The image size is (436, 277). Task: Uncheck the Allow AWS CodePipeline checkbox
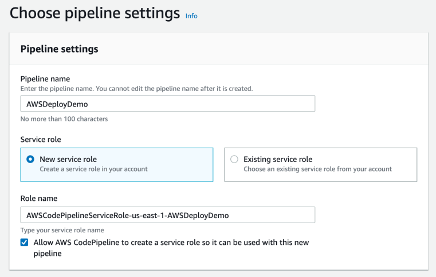pyautogui.click(x=24, y=242)
